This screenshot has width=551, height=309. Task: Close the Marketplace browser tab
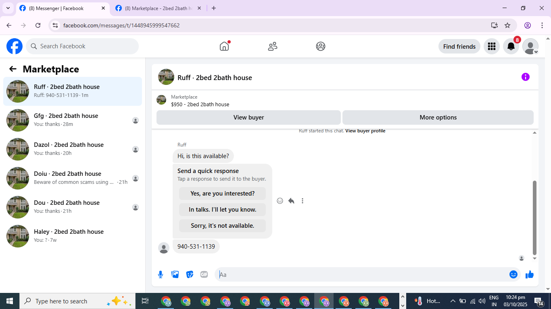coord(199,8)
